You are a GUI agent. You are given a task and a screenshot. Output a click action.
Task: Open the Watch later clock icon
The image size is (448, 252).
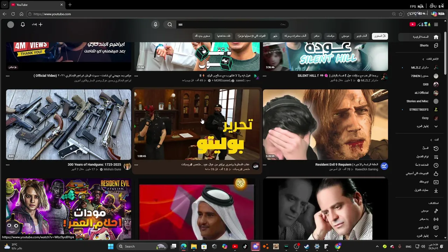click(436, 165)
